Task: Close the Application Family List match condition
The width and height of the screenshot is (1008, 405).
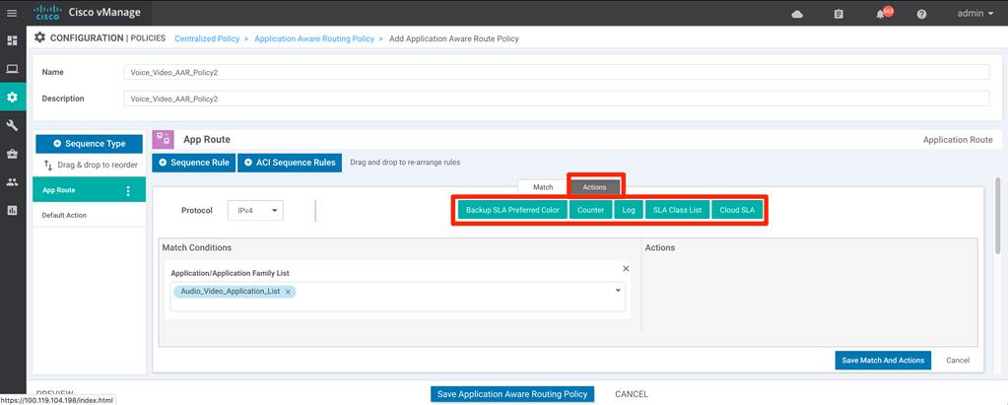Action: click(x=626, y=269)
